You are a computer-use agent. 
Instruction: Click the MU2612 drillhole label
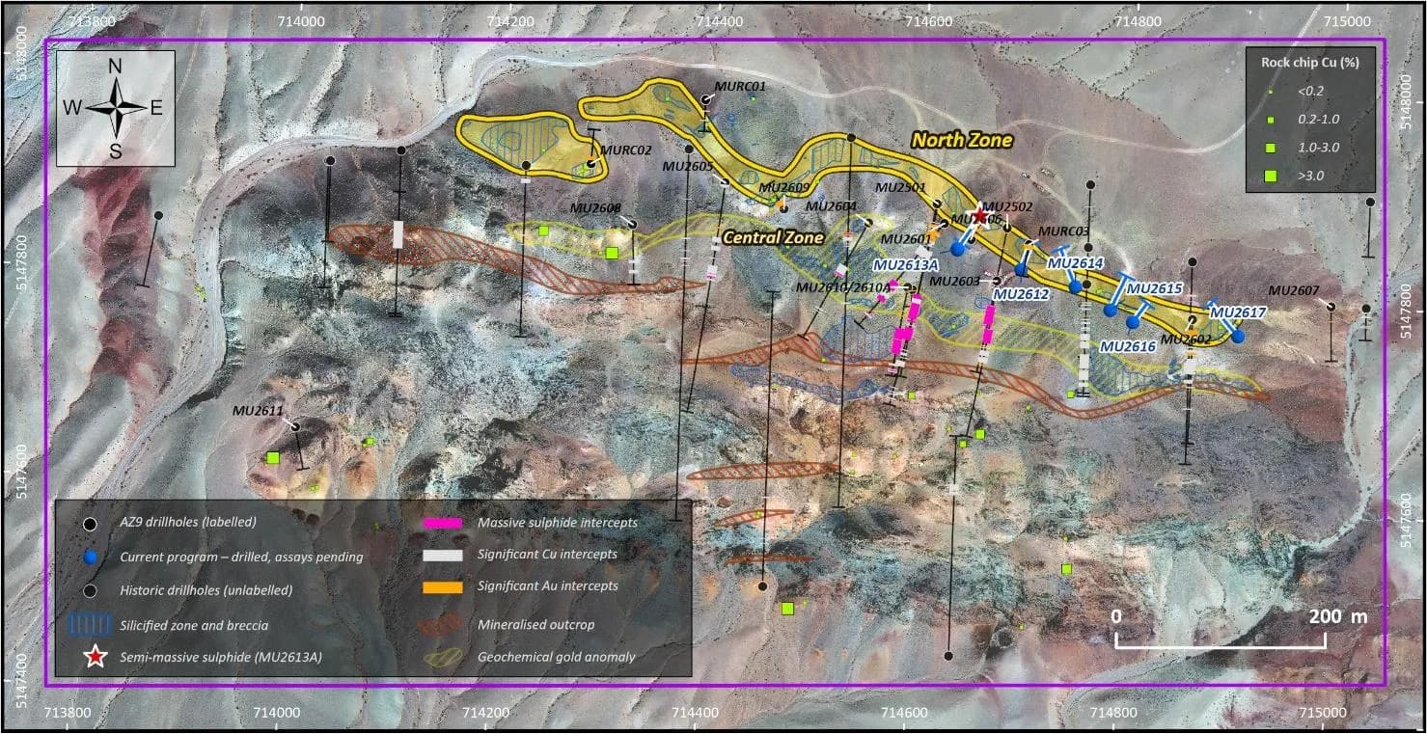pos(1021,294)
